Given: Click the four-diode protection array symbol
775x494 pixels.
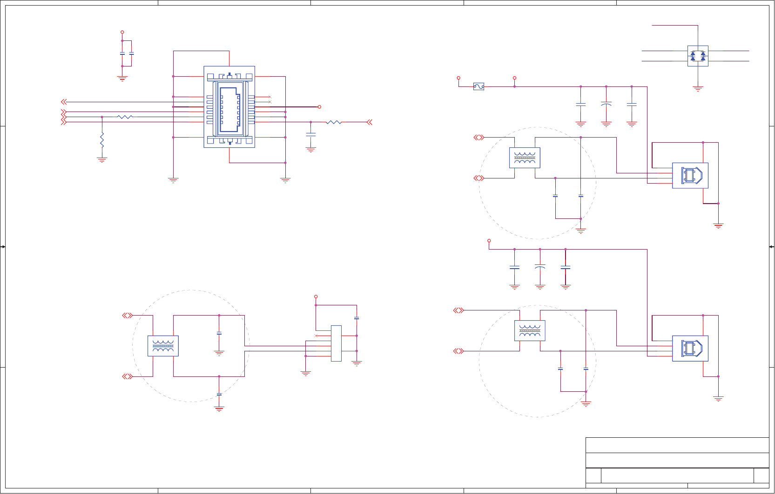Looking at the screenshot, I should coord(698,56).
